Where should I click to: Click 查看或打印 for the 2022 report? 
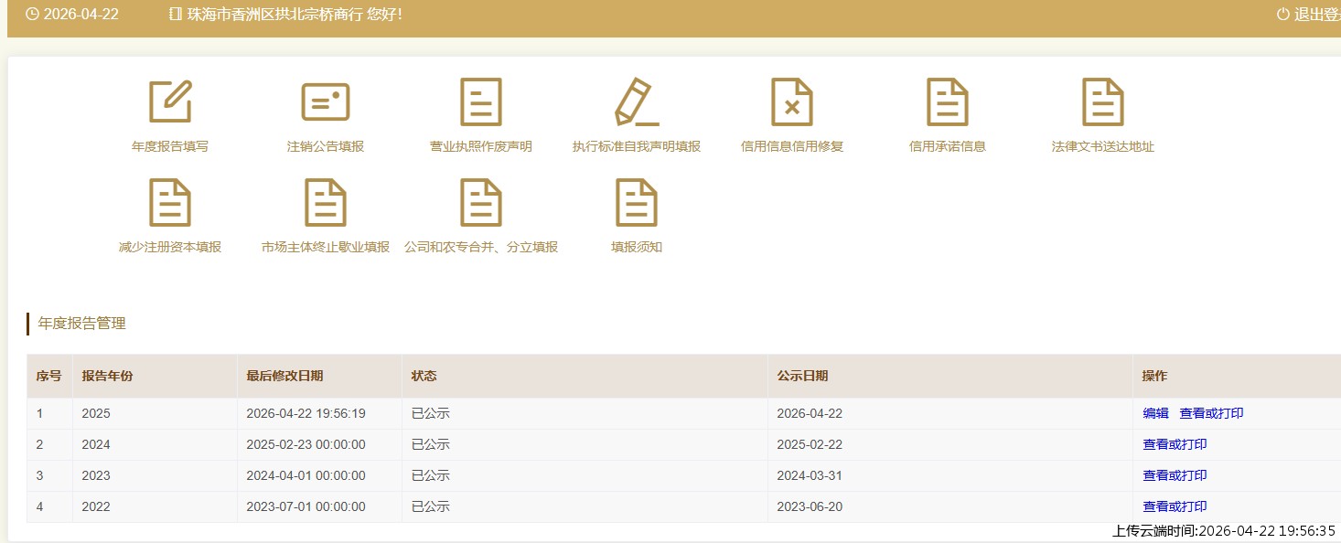(1175, 506)
